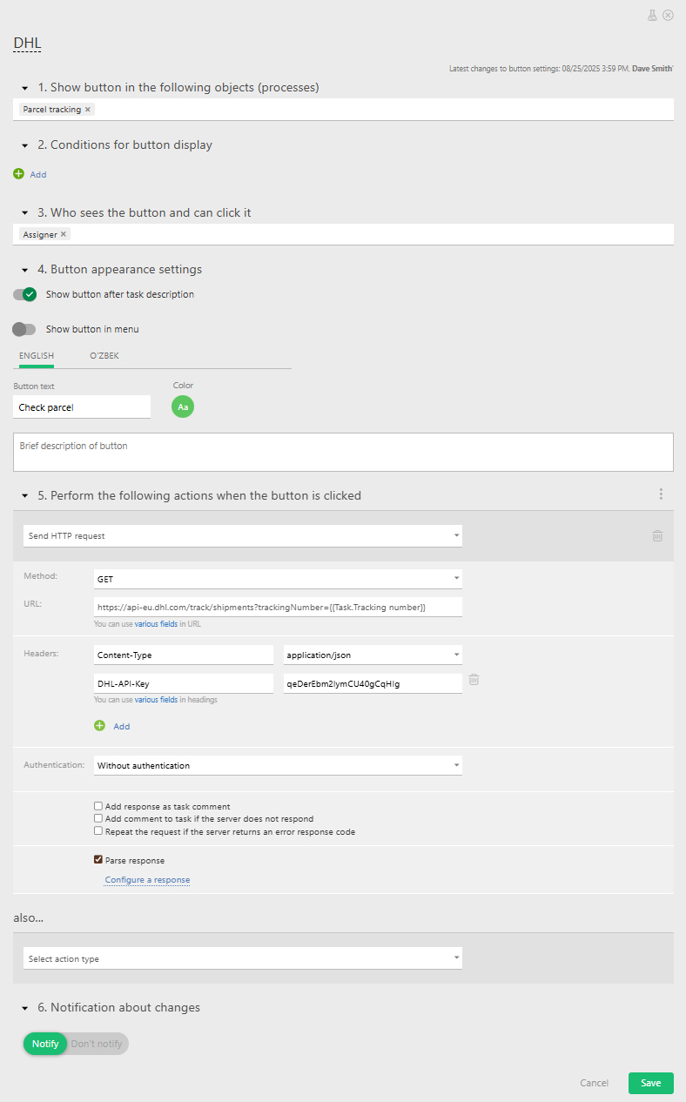Open the Select action type dropdown
The image size is (686, 1102).
[x=242, y=958]
